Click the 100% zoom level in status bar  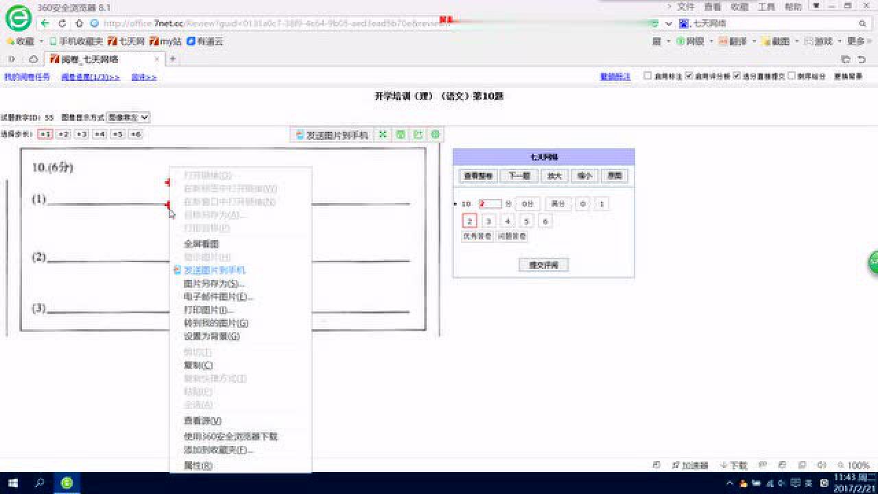[x=858, y=465]
